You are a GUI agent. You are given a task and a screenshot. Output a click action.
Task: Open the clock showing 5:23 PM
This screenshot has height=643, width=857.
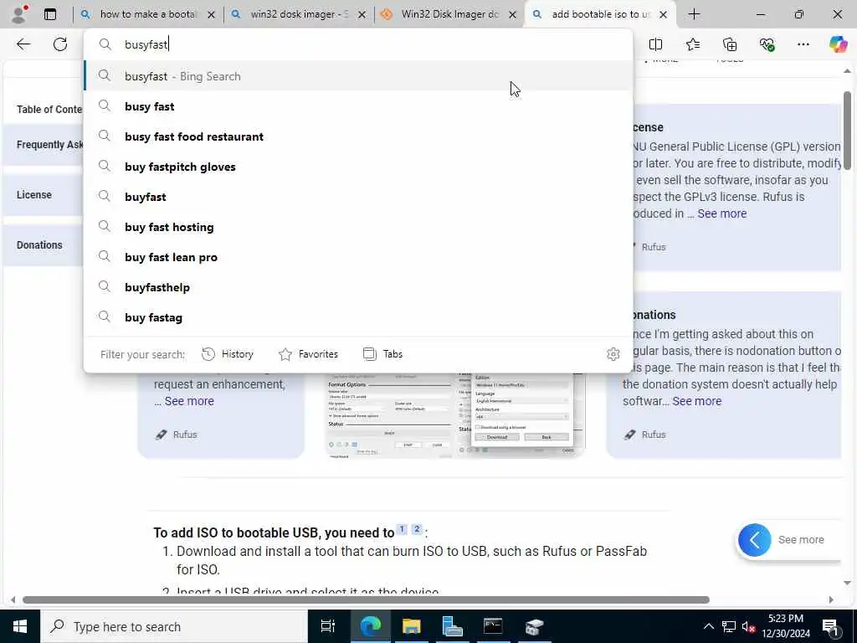pyautogui.click(x=786, y=626)
